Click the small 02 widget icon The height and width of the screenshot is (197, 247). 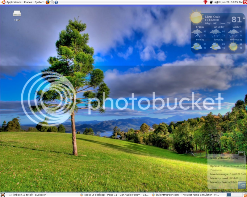(242, 185)
